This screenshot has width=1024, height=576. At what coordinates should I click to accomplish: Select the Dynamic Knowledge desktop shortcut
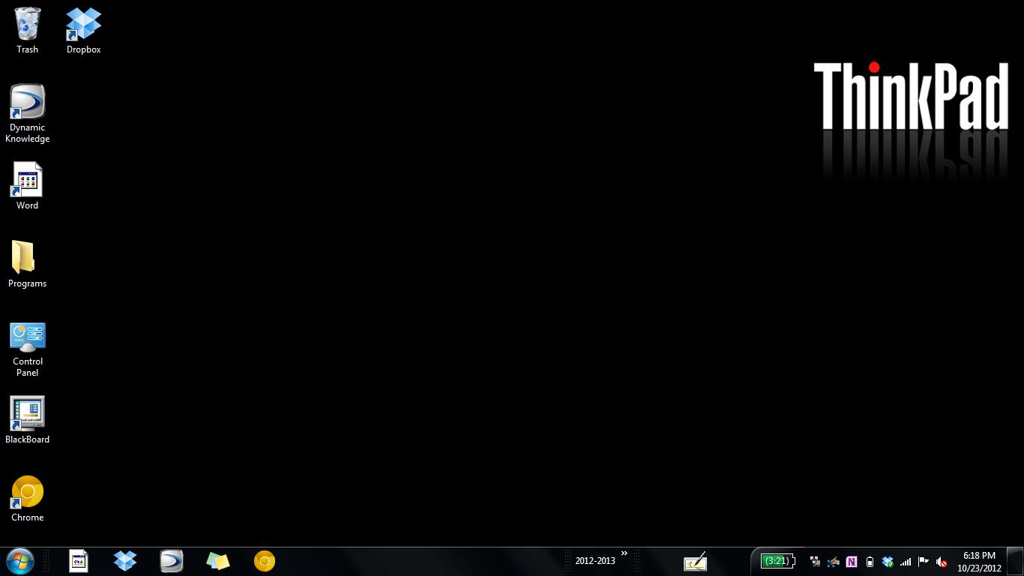(27, 113)
